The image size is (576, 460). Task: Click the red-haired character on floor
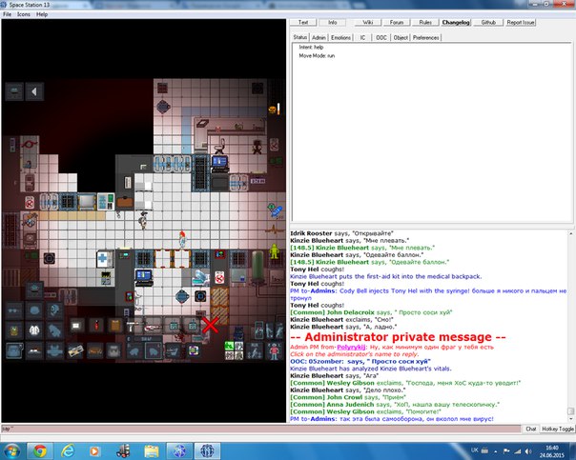click(x=182, y=239)
